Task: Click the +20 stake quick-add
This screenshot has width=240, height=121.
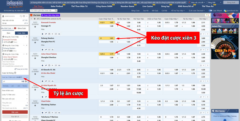Action: pos(12,86)
